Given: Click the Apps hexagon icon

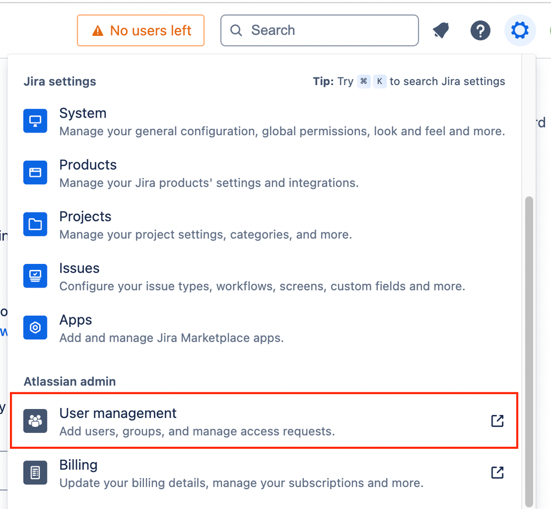Looking at the screenshot, I should [x=35, y=327].
